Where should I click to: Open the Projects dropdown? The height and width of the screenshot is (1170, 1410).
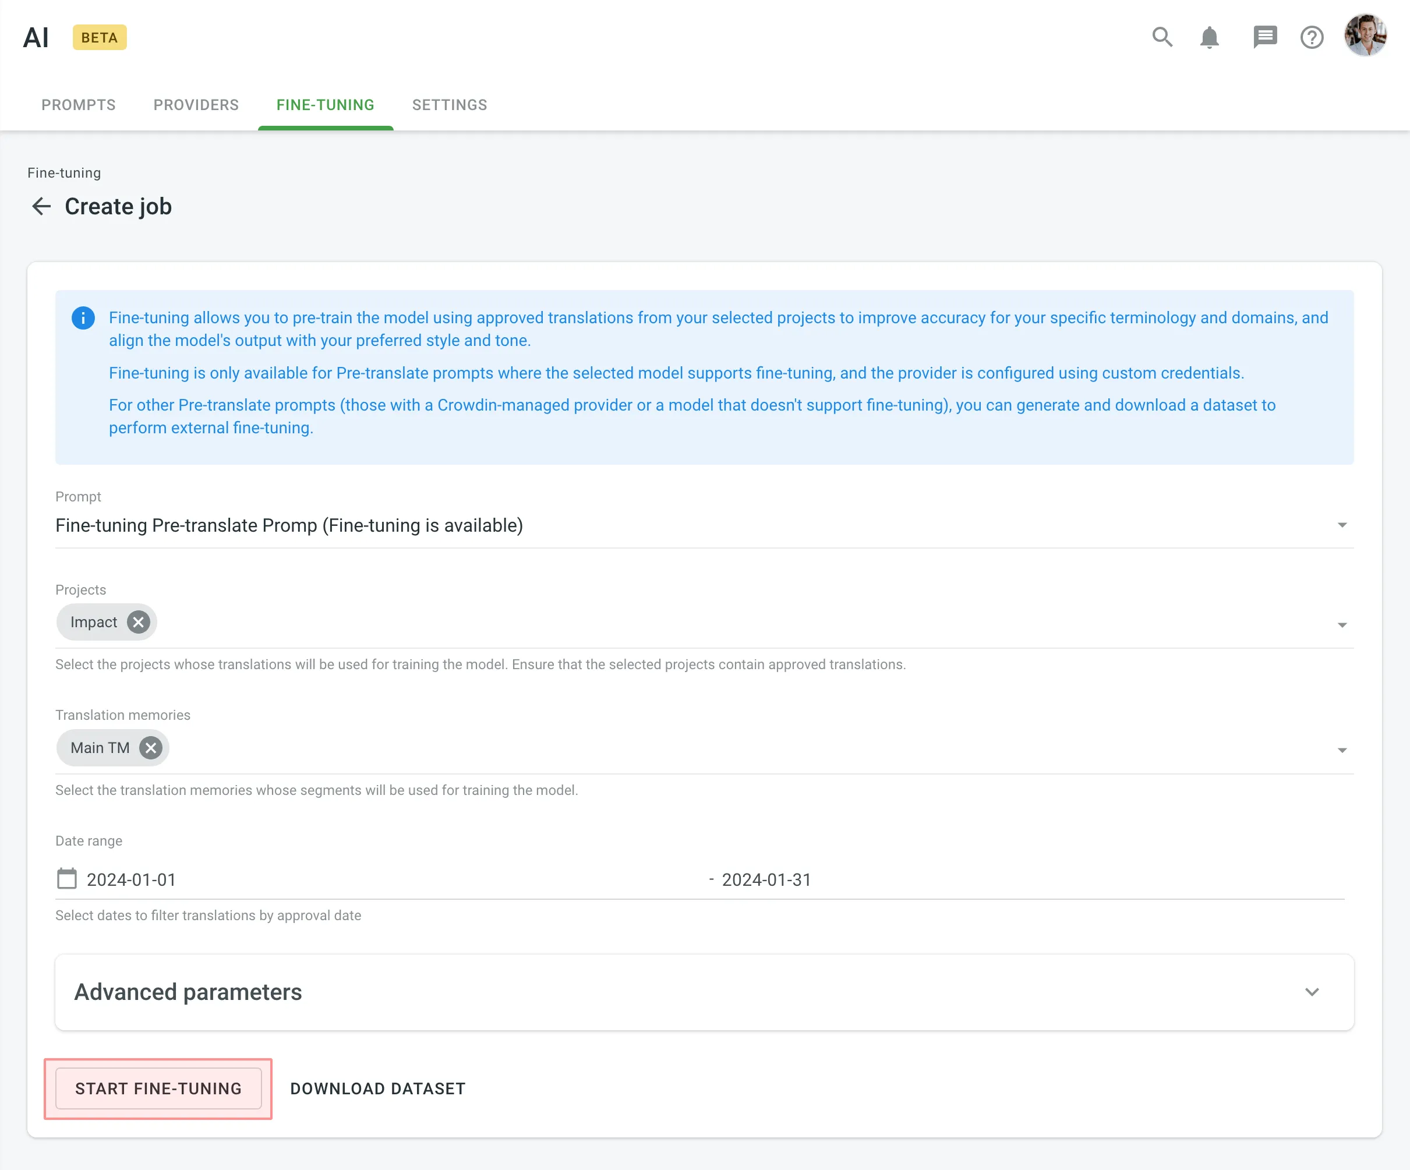pos(1341,624)
